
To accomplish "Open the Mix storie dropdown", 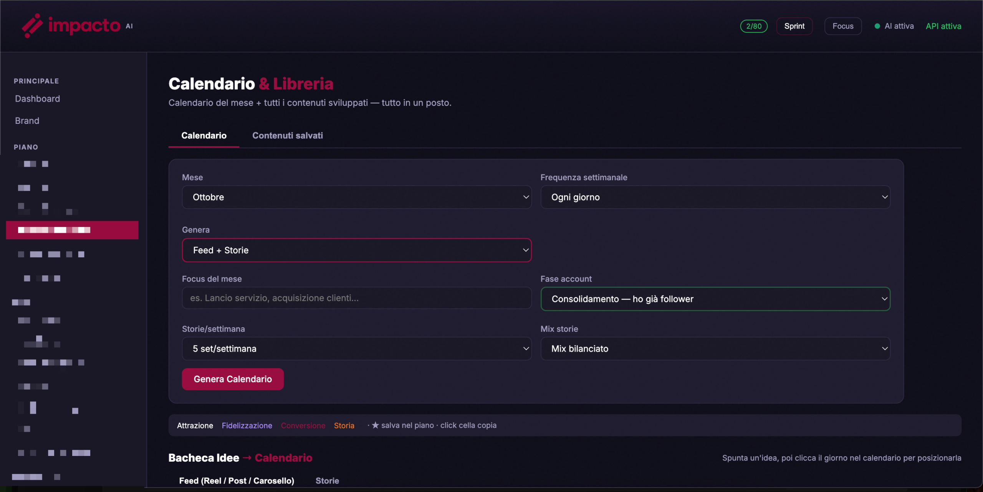I will tap(715, 349).
